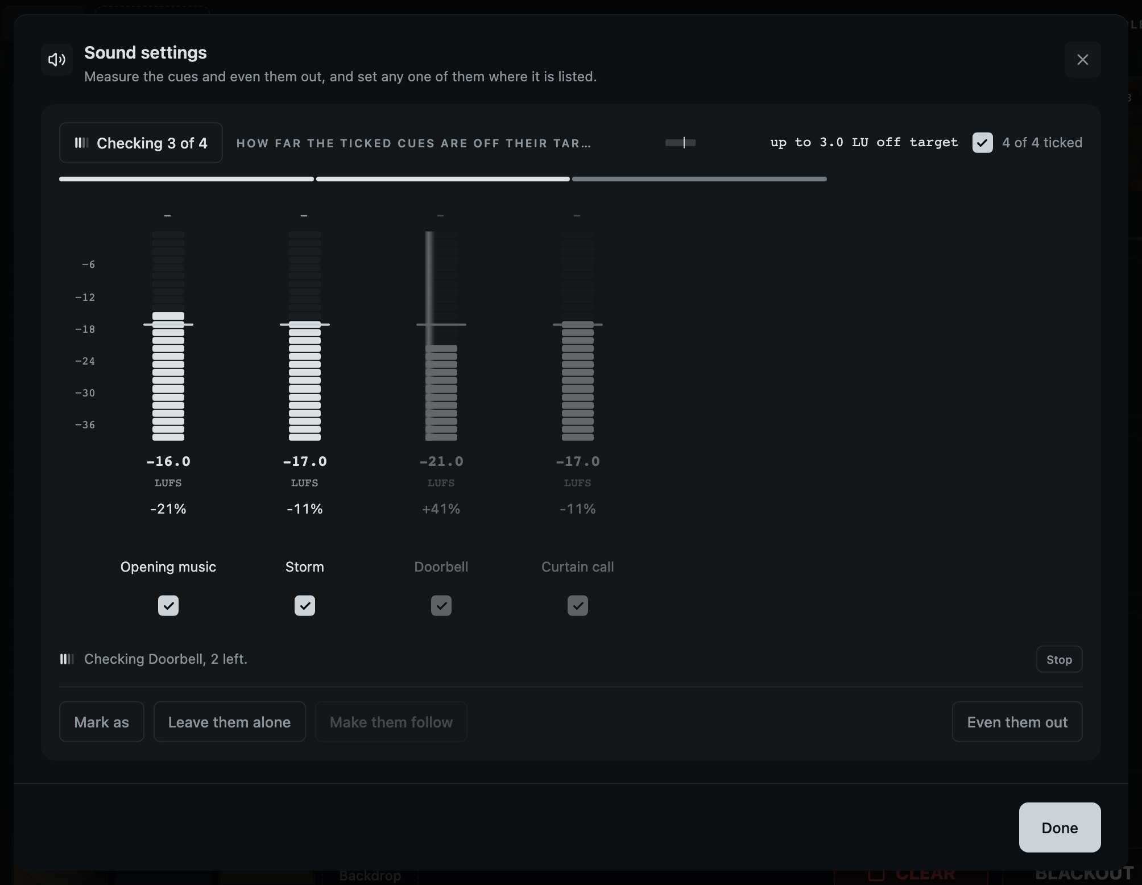
Task: Click the Storm level meter
Action: (305, 336)
